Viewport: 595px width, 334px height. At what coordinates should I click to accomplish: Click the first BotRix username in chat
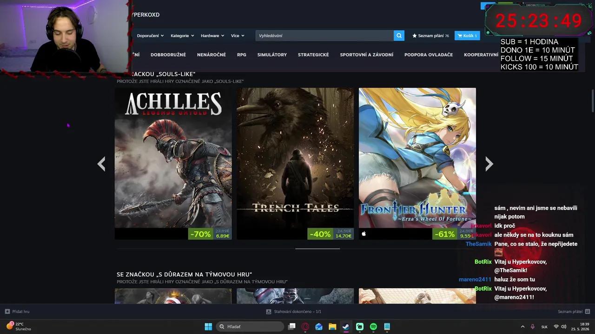(x=483, y=262)
